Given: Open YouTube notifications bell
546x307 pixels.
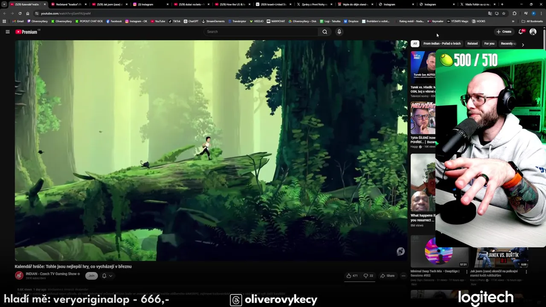Looking at the screenshot, I should click(x=521, y=32).
